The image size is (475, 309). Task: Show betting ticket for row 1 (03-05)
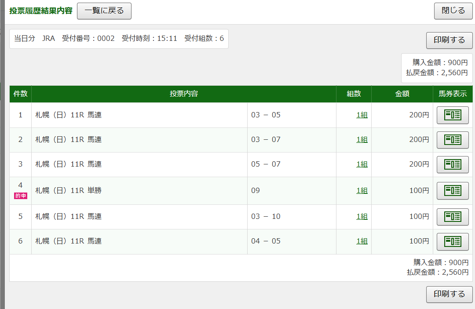pos(453,115)
